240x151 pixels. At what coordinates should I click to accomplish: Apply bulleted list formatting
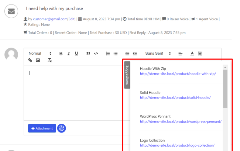(116, 54)
